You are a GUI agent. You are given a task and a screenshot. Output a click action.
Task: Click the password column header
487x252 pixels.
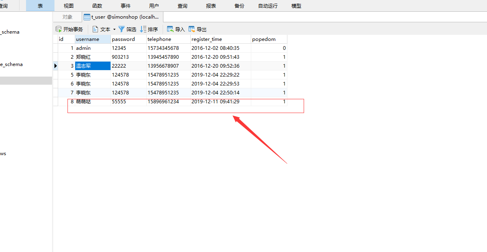(128, 39)
